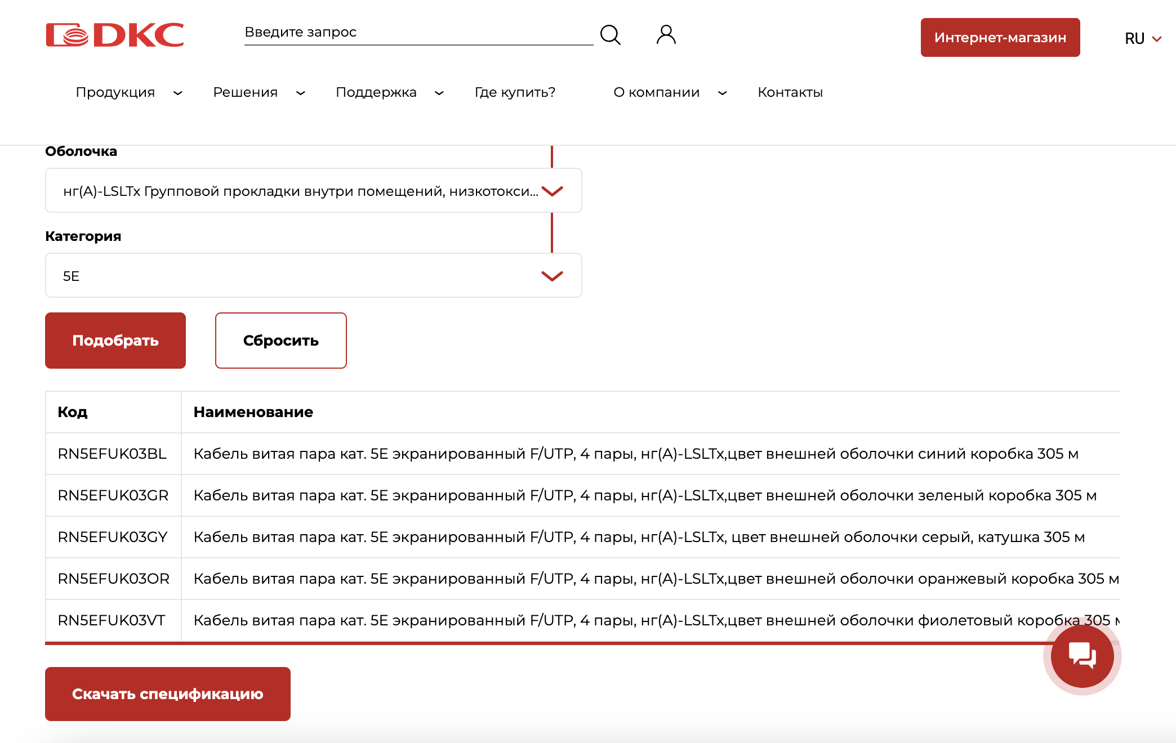Image resolution: width=1176 pixels, height=743 pixels.
Task: Open the live chat bubble icon
Action: pyautogui.click(x=1082, y=656)
